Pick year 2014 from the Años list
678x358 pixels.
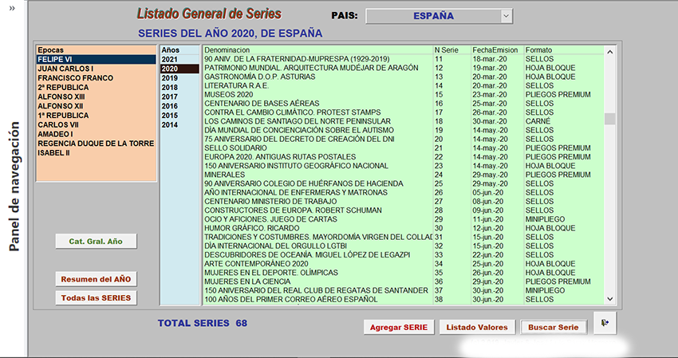point(170,125)
